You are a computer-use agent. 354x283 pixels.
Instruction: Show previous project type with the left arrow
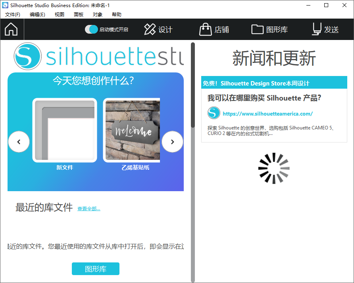pyautogui.click(x=19, y=142)
